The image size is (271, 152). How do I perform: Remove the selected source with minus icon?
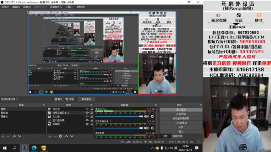coord(55,136)
